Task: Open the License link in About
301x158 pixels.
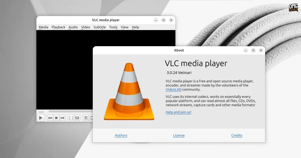Action: tap(179, 135)
